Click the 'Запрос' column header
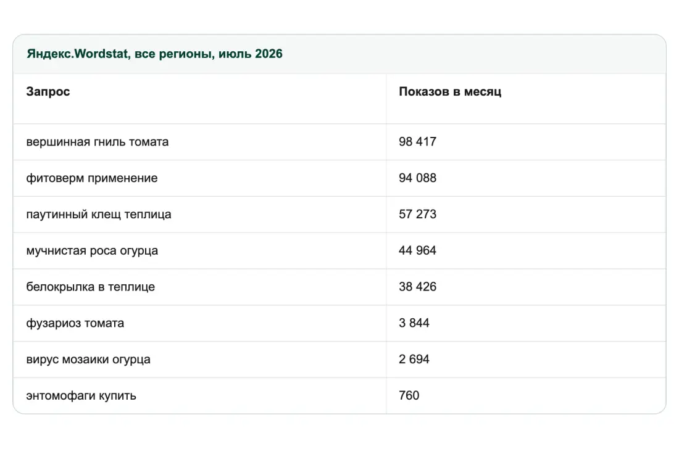 coord(48,91)
